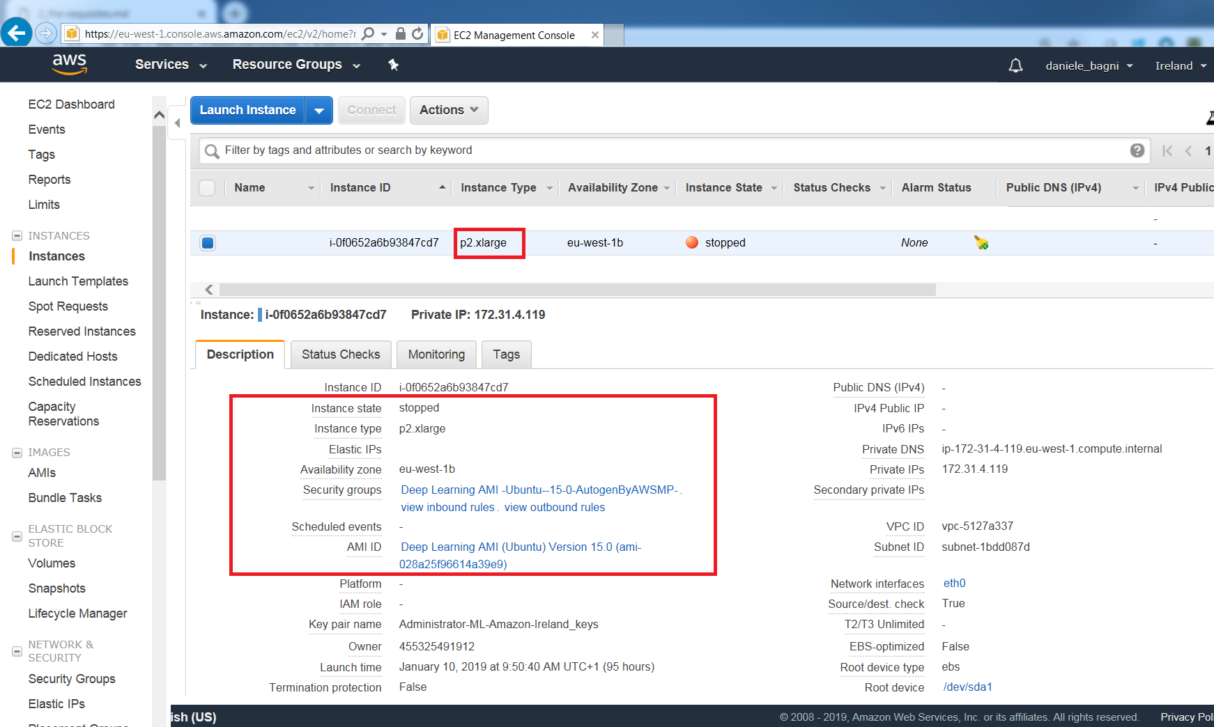Image resolution: width=1214 pixels, height=727 pixels.
Task: Close the EC2 Management Console tab
Action: pyautogui.click(x=594, y=35)
